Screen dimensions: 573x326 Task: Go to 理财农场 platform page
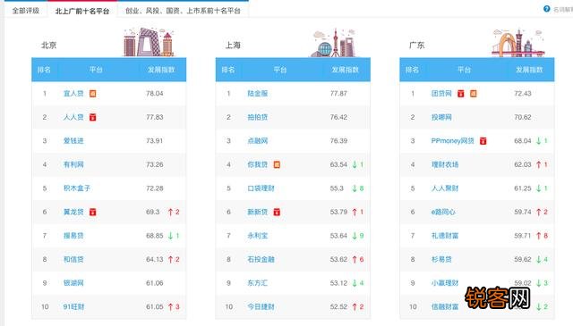445,165
